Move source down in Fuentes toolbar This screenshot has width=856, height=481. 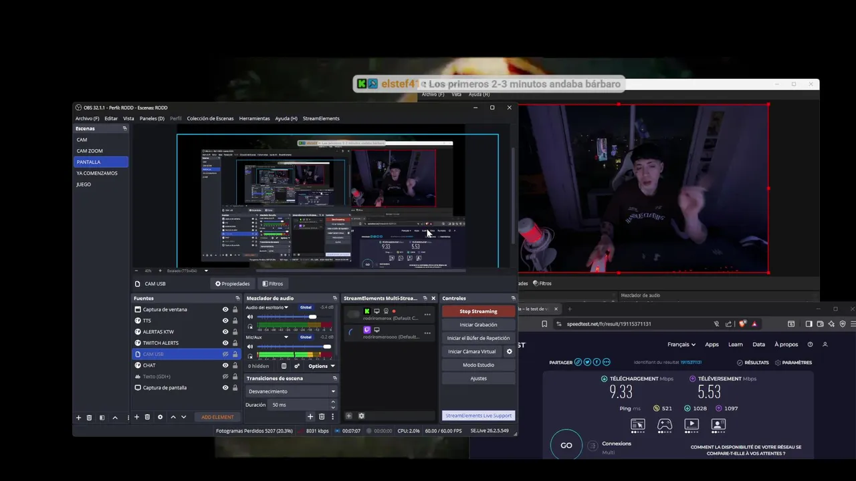(x=184, y=417)
